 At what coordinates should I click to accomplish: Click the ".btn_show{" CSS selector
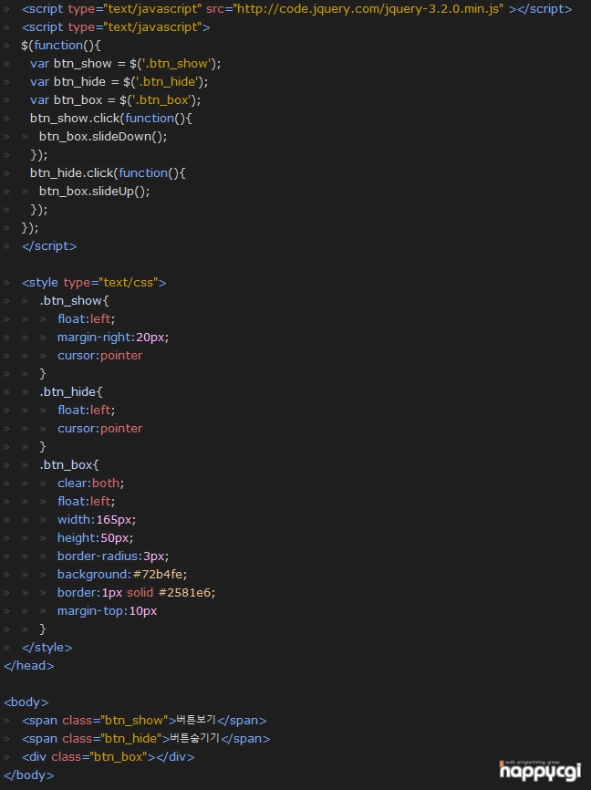pyautogui.click(x=74, y=301)
